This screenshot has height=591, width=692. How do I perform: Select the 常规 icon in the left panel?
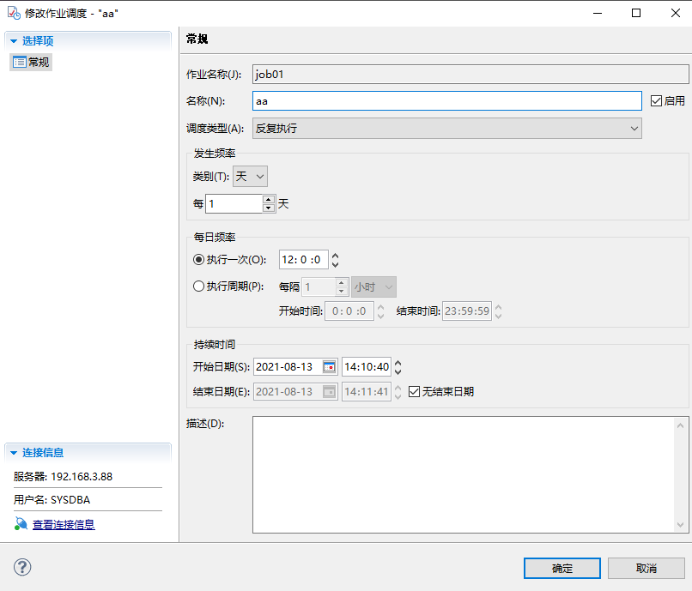pos(18,62)
